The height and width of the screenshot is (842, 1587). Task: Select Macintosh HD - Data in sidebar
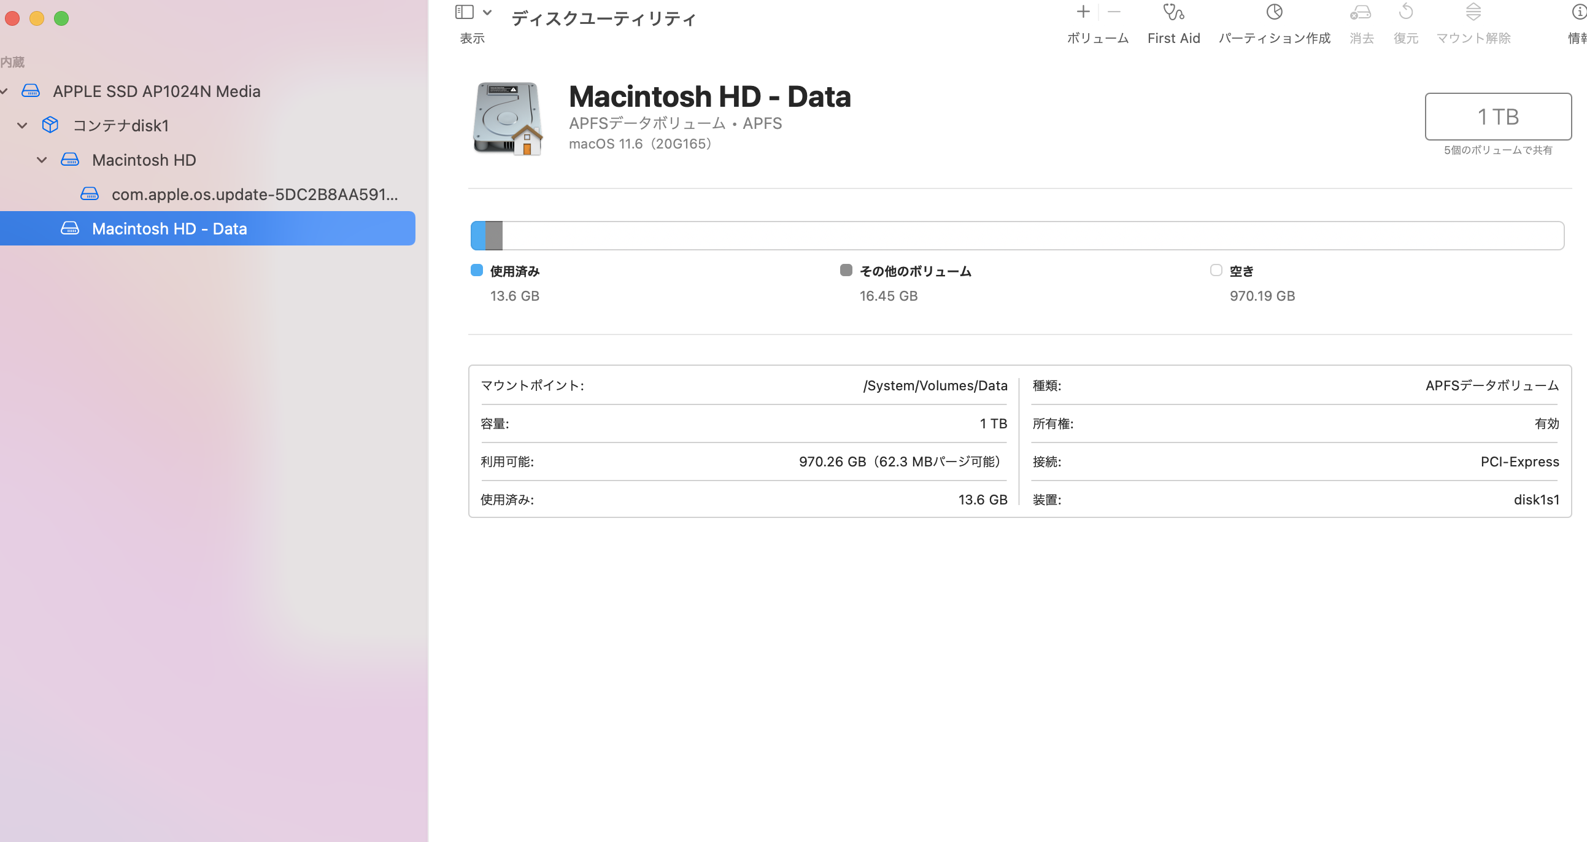pos(169,229)
